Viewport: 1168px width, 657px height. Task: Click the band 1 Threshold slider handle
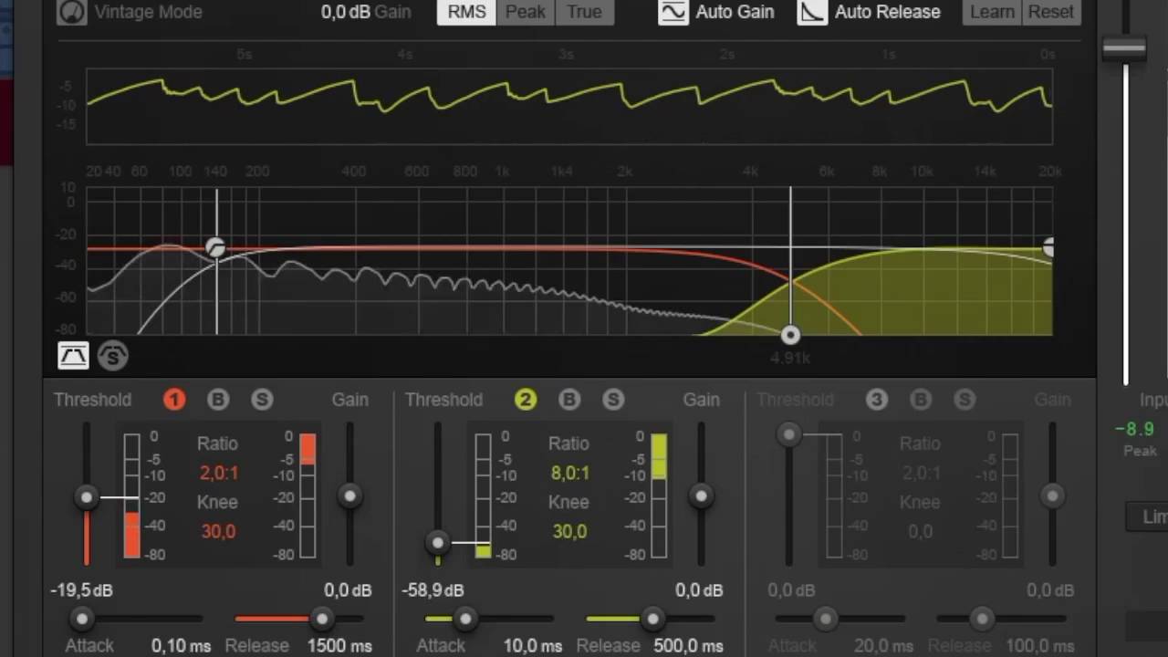87,497
